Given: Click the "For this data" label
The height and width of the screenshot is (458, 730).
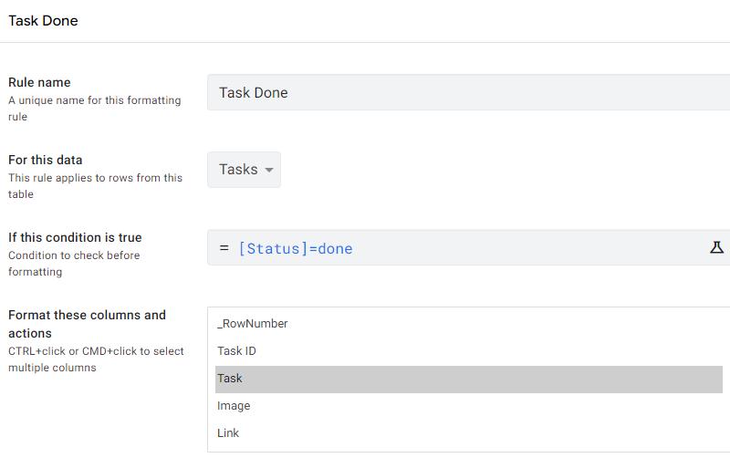Looking at the screenshot, I should coord(46,160).
